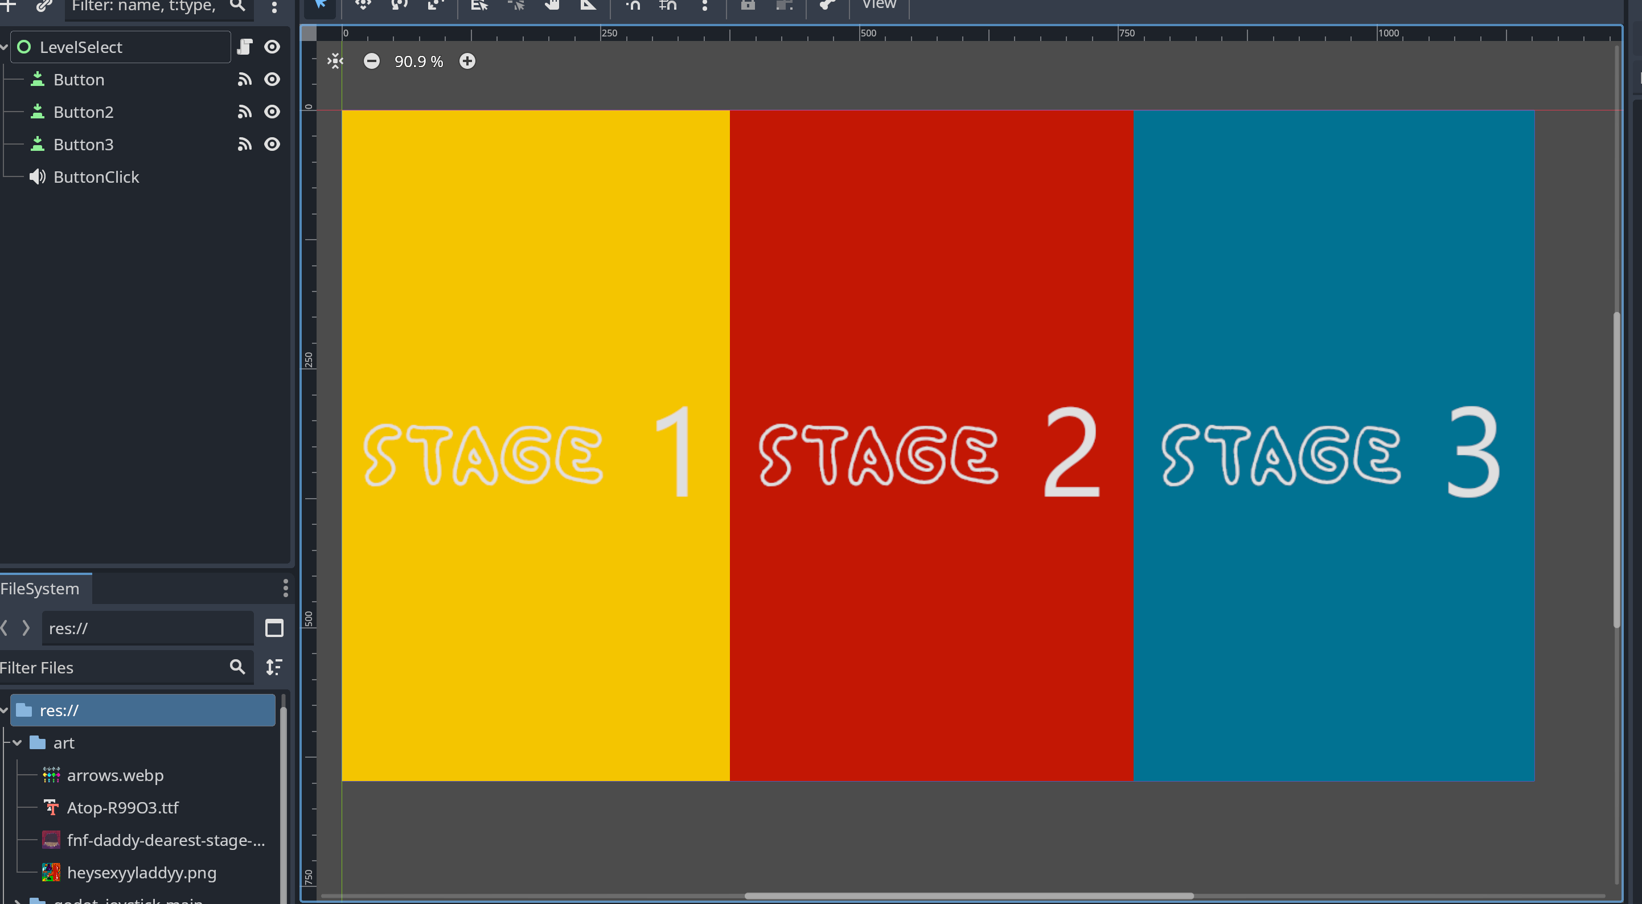Click the zoom in plus button

click(x=467, y=61)
